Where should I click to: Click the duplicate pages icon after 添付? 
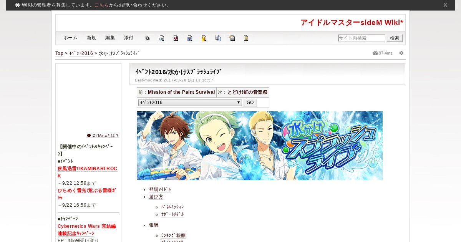148,38
